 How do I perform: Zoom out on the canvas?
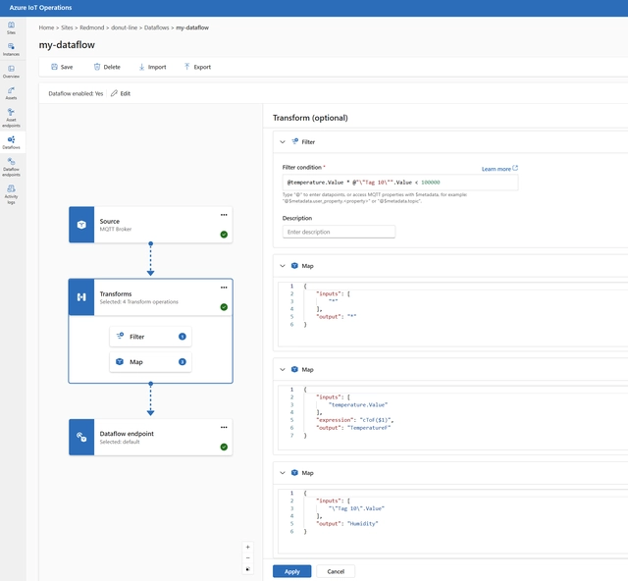click(248, 557)
